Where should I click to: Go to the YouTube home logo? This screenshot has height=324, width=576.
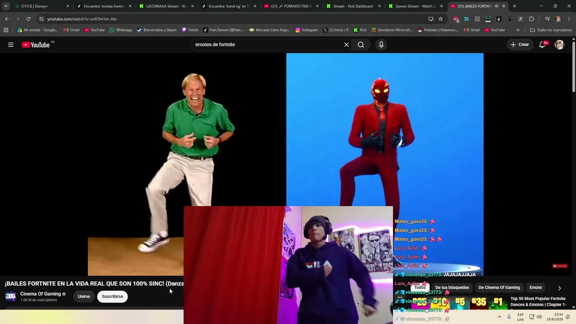[36, 45]
